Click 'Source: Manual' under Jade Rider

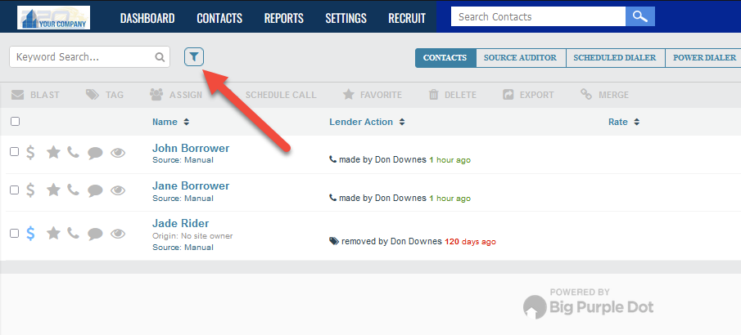pos(183,248)
